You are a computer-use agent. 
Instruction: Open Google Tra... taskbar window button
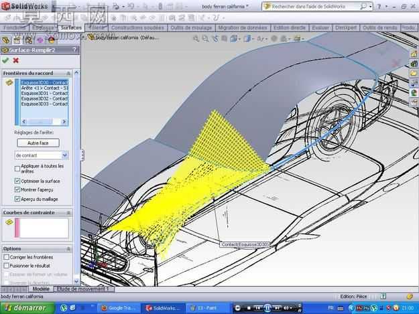(x=119, y=308)
